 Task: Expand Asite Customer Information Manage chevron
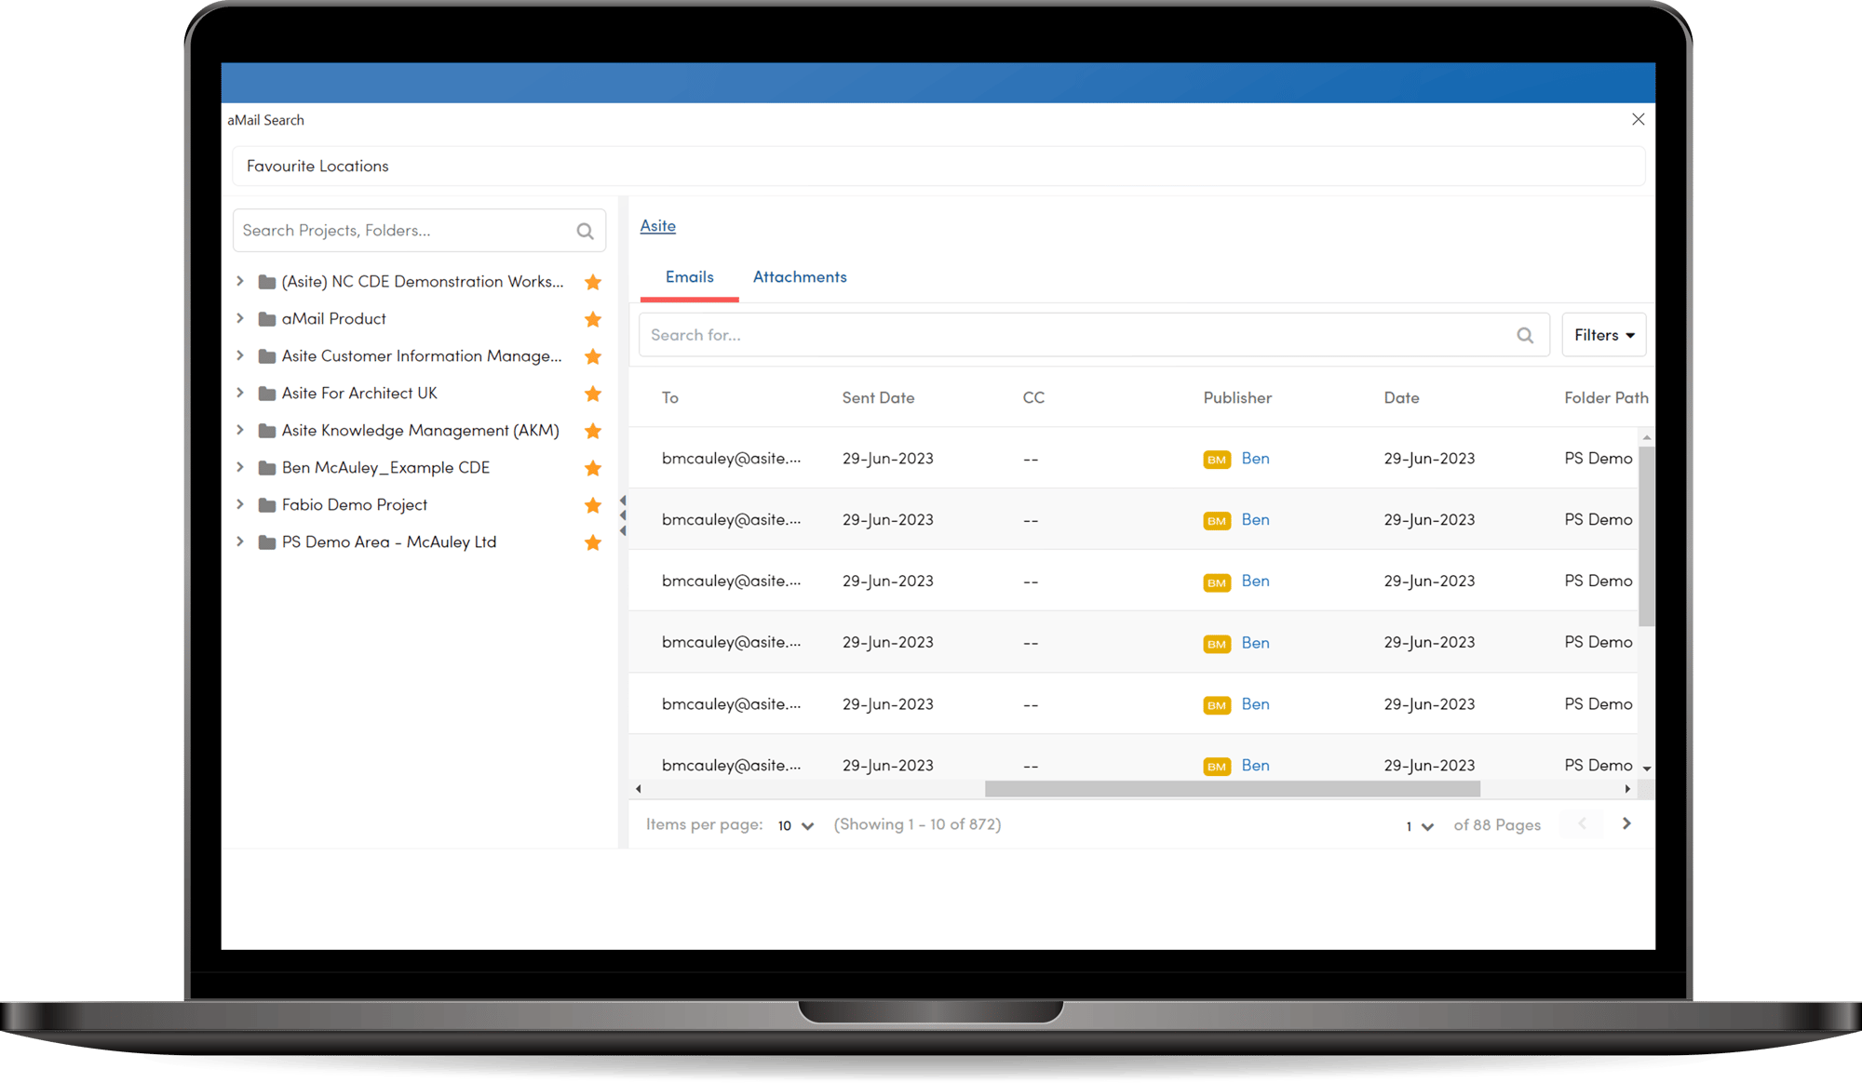(240, 355)
